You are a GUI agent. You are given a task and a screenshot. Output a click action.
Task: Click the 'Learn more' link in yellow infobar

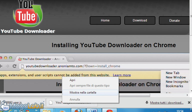pos(122,75)
